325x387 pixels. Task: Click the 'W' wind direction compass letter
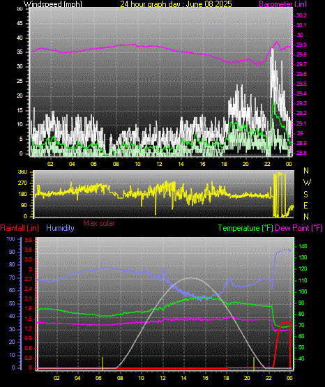point(307,183)
